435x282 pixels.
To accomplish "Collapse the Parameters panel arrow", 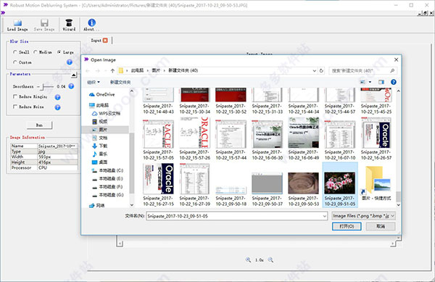I will 73,75.
